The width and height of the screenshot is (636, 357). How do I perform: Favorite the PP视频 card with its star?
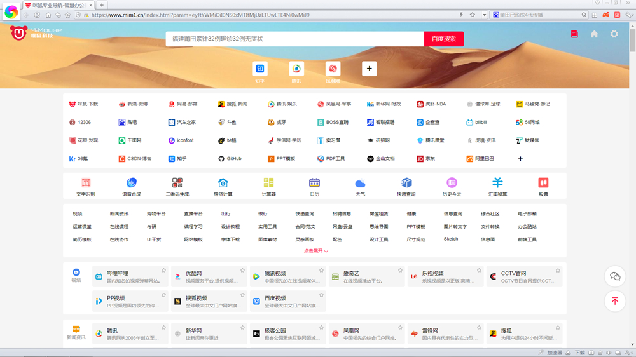(x=164, y=295)
